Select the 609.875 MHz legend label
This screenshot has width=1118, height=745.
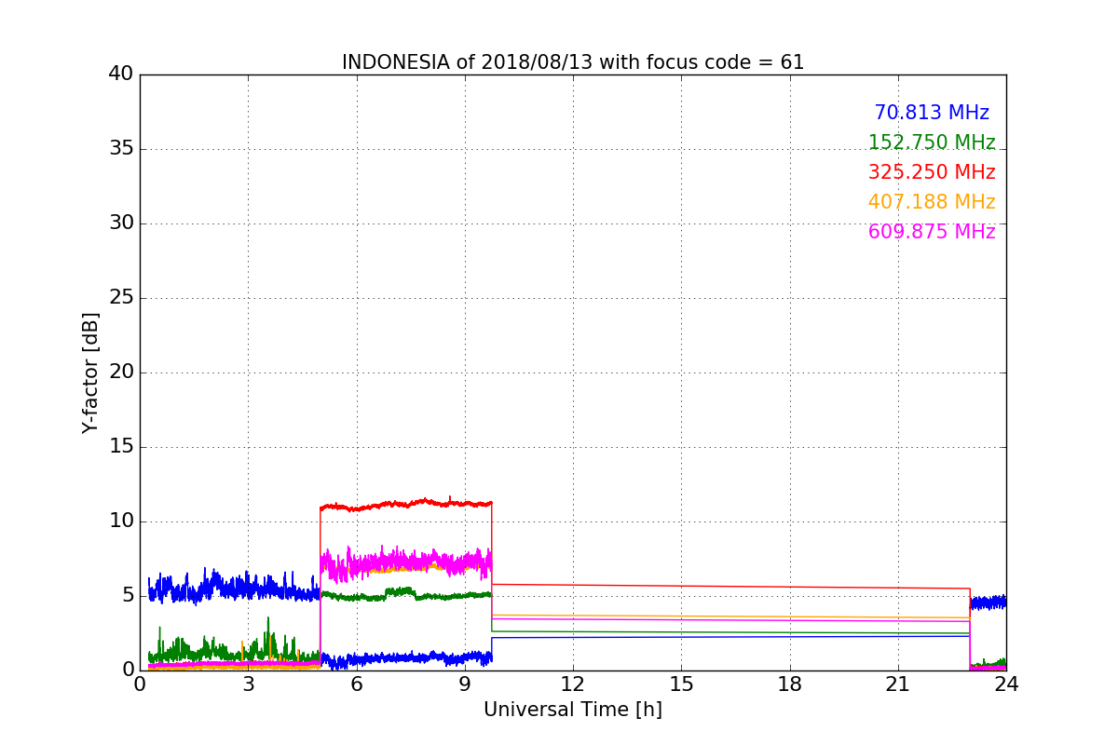click(x=932, y=232)
